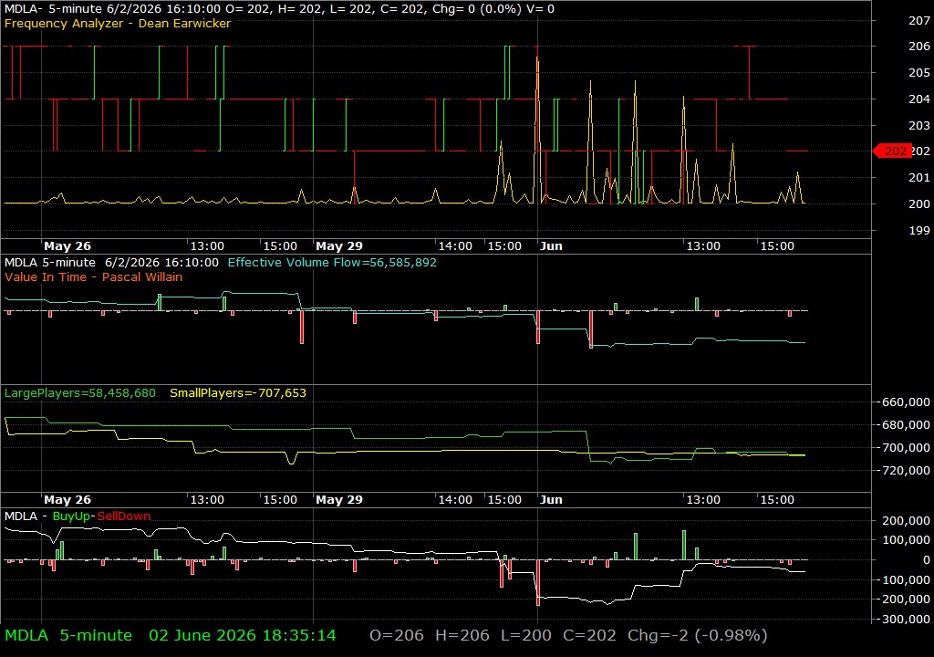This screenshot has width=934, height=657.
Task: Click the 100,000 axis label in BuyUp panel
Action: [906, 539]
